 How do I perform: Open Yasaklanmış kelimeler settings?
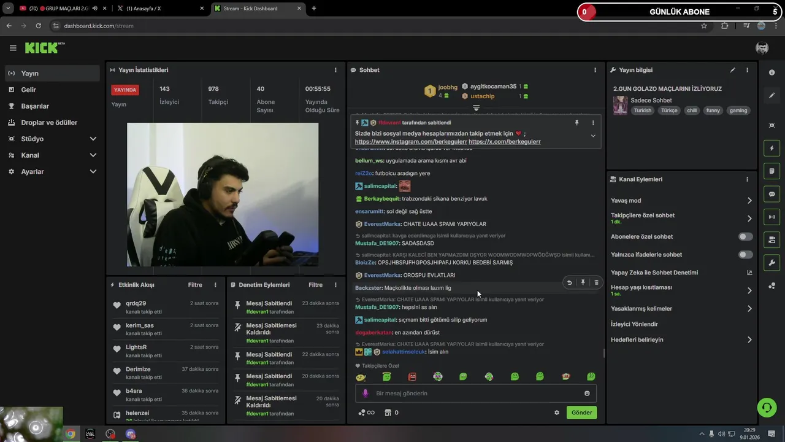click(x=681, y=309)
